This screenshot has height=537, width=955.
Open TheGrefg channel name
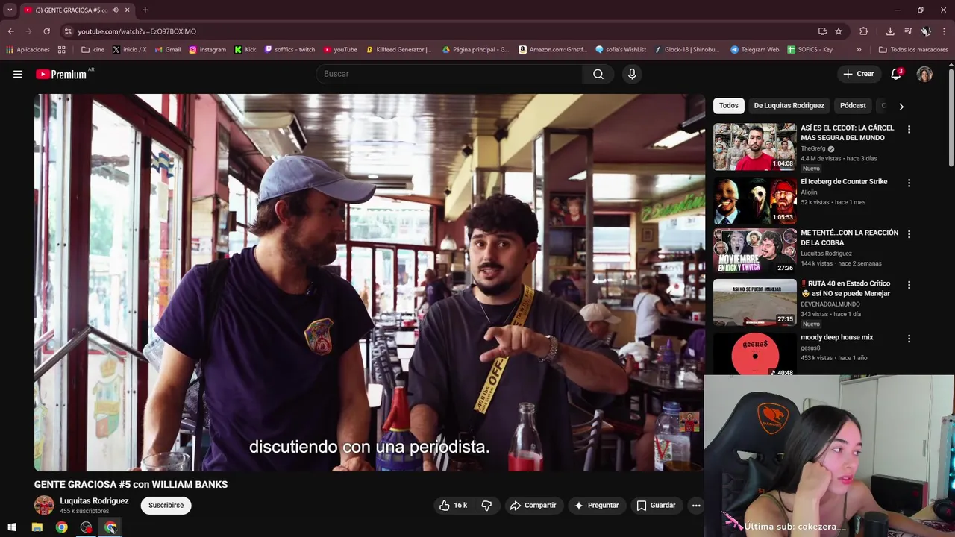point(813,148)
